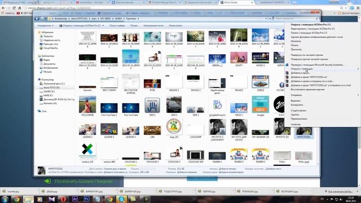Open Свойства from context menu
The width and height of the screenshot is (361, 203).
pos(296,124)
